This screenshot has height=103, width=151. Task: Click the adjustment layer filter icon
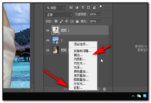tap(77, 7)
